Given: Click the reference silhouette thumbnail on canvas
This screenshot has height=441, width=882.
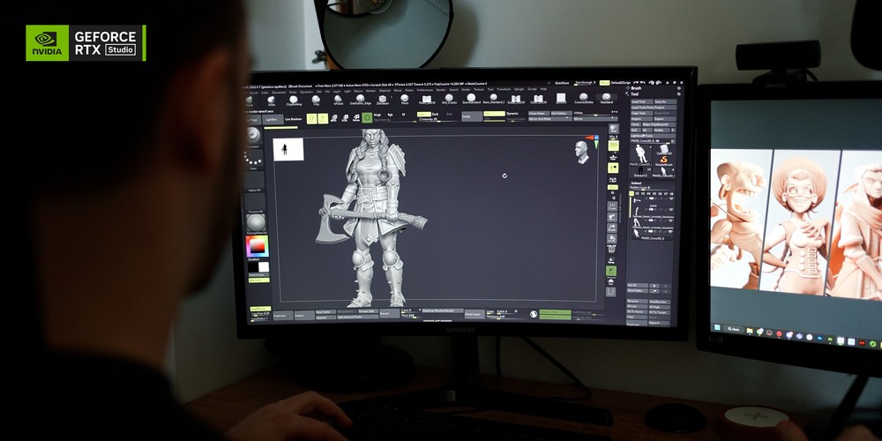Looking at the screenshot, I should [288, 149].
